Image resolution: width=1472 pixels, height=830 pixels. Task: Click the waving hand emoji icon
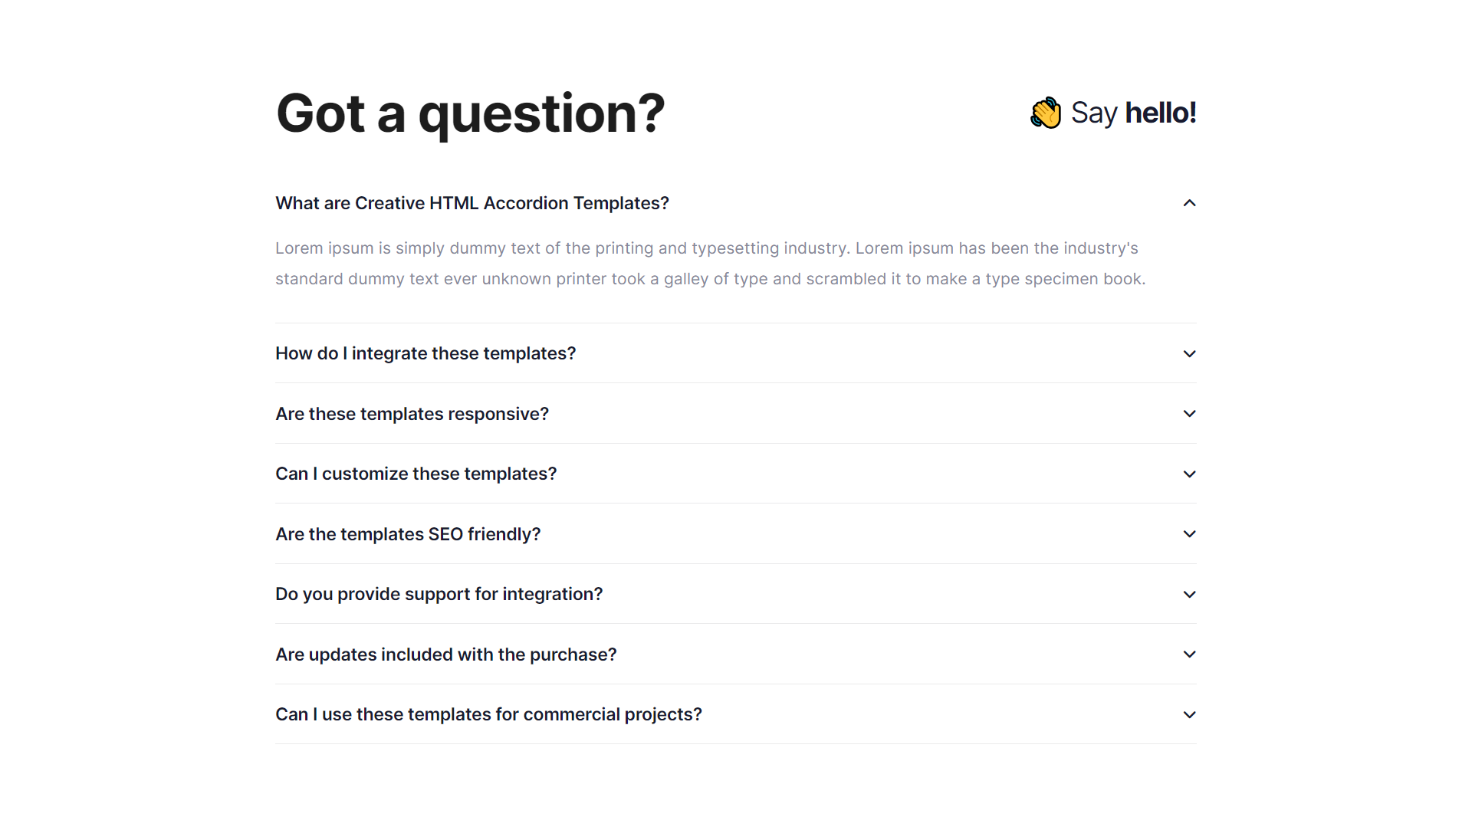click(x=1046, y=113)
